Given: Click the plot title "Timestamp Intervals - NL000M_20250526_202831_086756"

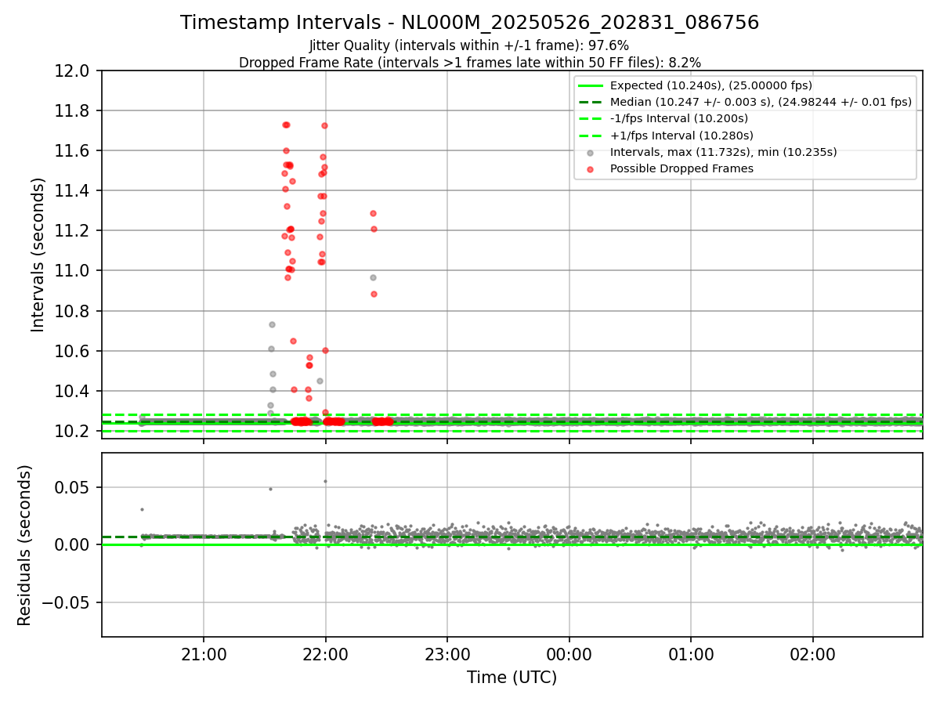Looking at the screenshot, I should (x=469, y=23).
